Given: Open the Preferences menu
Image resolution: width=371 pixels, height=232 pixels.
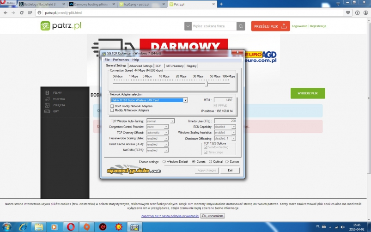Looking at the screenshot, I should pyautogui.click(x=121, y=60).
